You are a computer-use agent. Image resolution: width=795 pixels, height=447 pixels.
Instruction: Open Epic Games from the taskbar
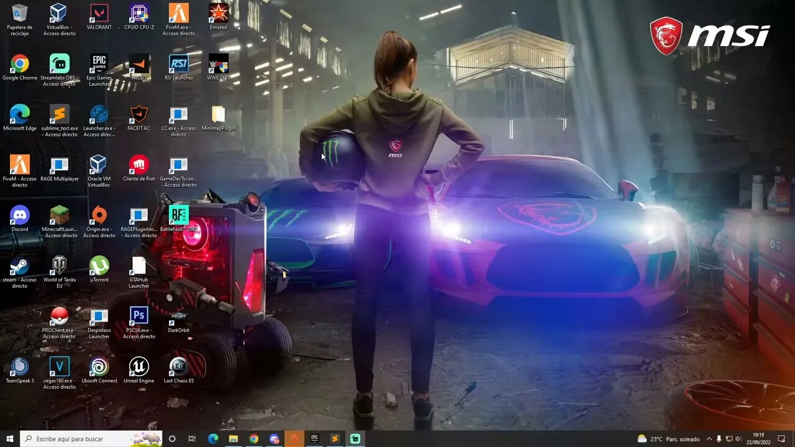[x=314, y=439]
